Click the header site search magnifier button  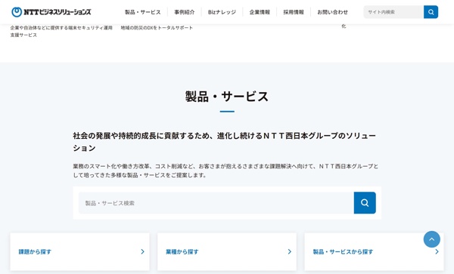(431, 12)
